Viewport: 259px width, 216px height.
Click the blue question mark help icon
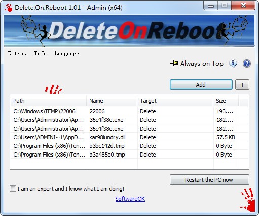247,64
